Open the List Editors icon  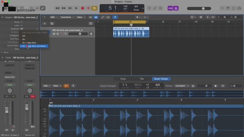(x=222, y=8)
